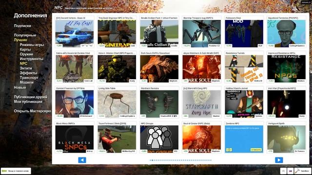Open the Iron Man Playermodel/NPC addon
The image size is (312, 175).
[286, 104]
